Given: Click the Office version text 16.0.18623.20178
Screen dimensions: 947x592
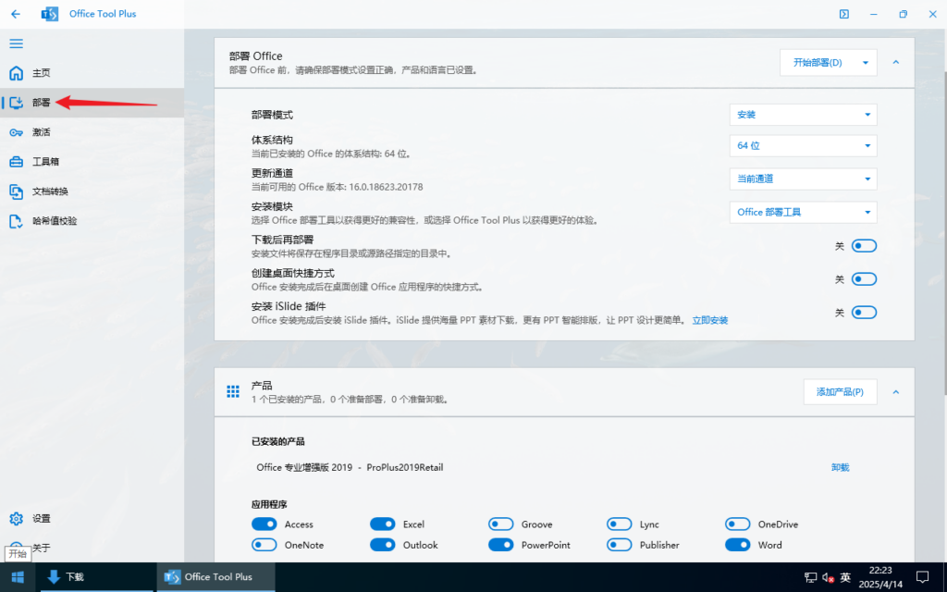Looking at the screenshot, I should tap(386, 187).
